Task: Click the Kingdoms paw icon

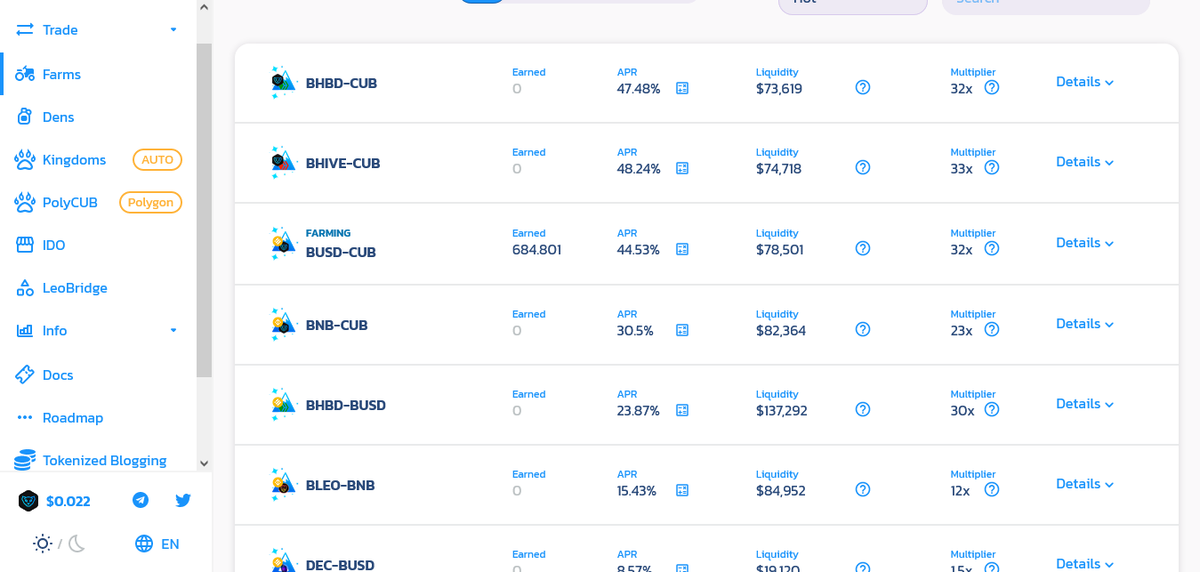Action: pos(25,160)
